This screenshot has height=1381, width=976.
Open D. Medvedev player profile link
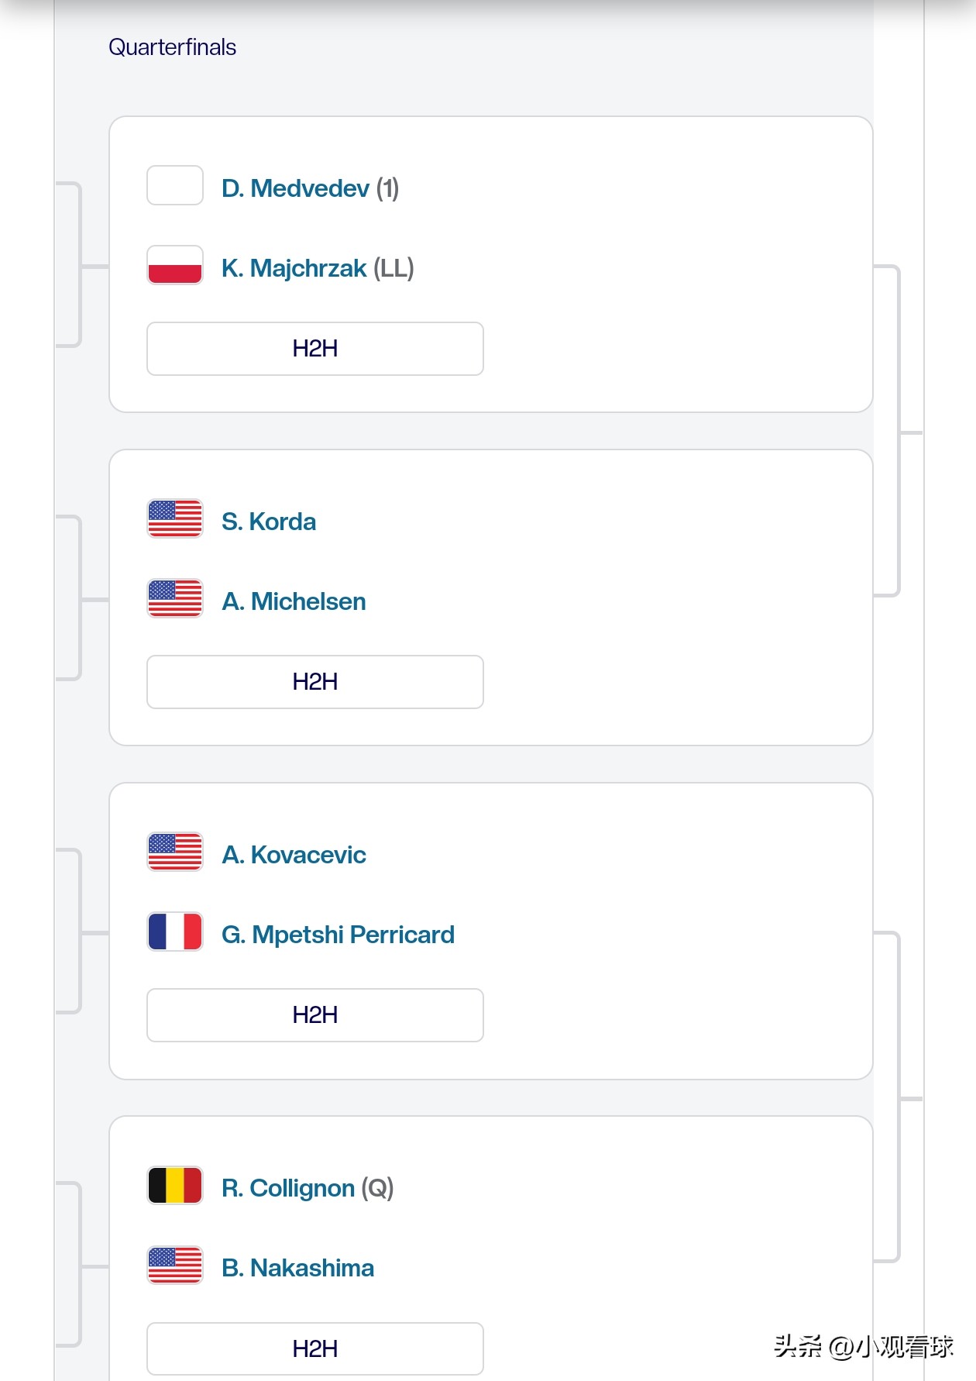point(295,188)
